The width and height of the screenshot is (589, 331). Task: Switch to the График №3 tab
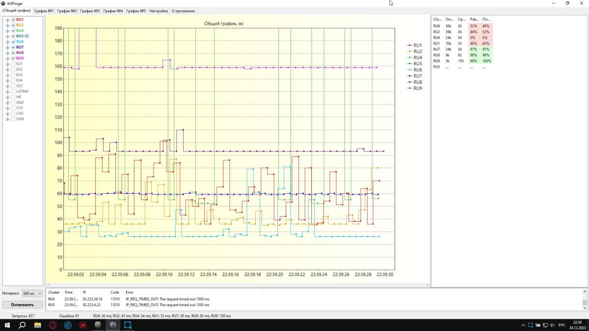click(90, 11)
